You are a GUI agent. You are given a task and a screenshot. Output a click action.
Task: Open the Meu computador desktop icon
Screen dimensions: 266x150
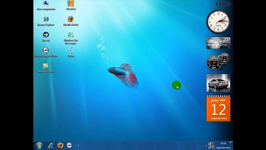pos(46,5)
